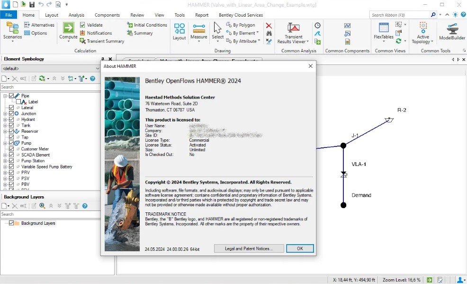The image size is (467, 284).
Task: Open Active Topology tool
Action: coord(423,33)
